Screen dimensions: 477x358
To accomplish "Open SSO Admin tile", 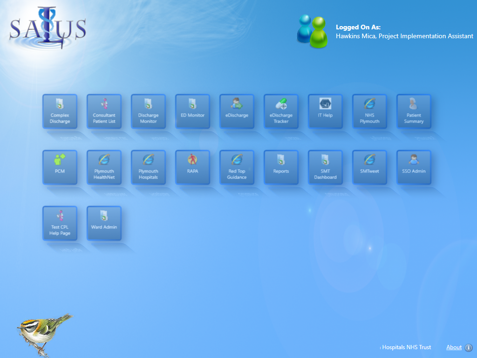I will point(414,167).
